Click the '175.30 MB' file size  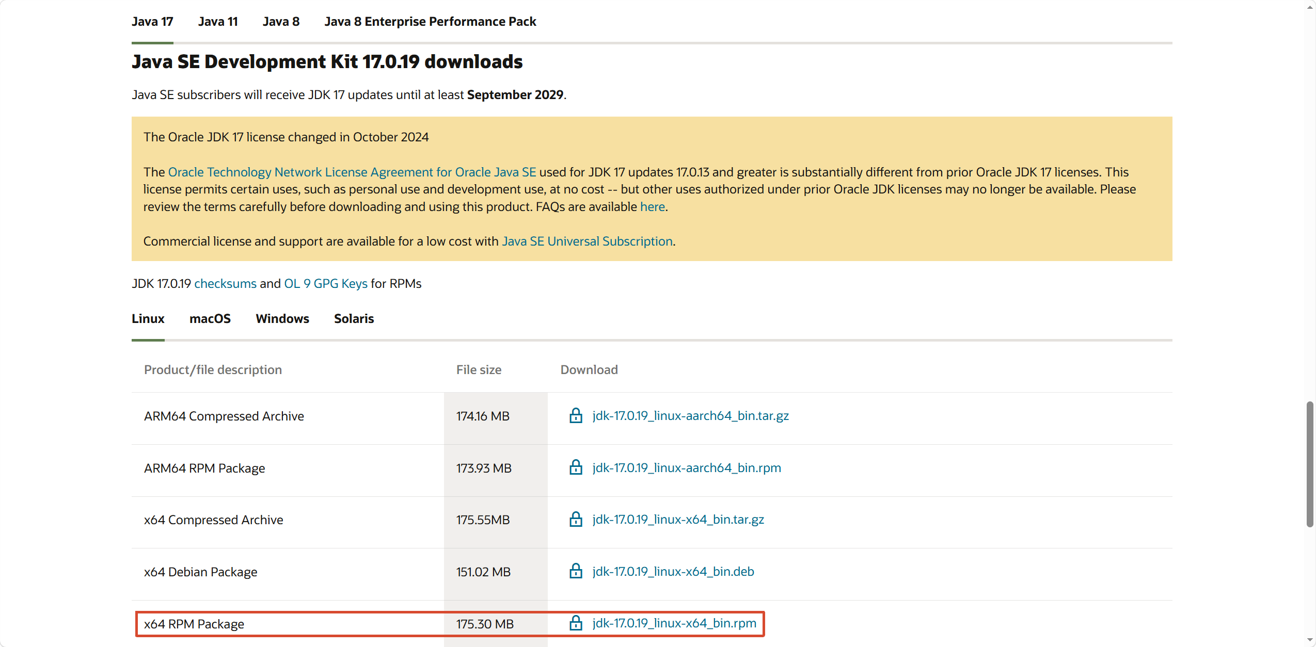485,624
